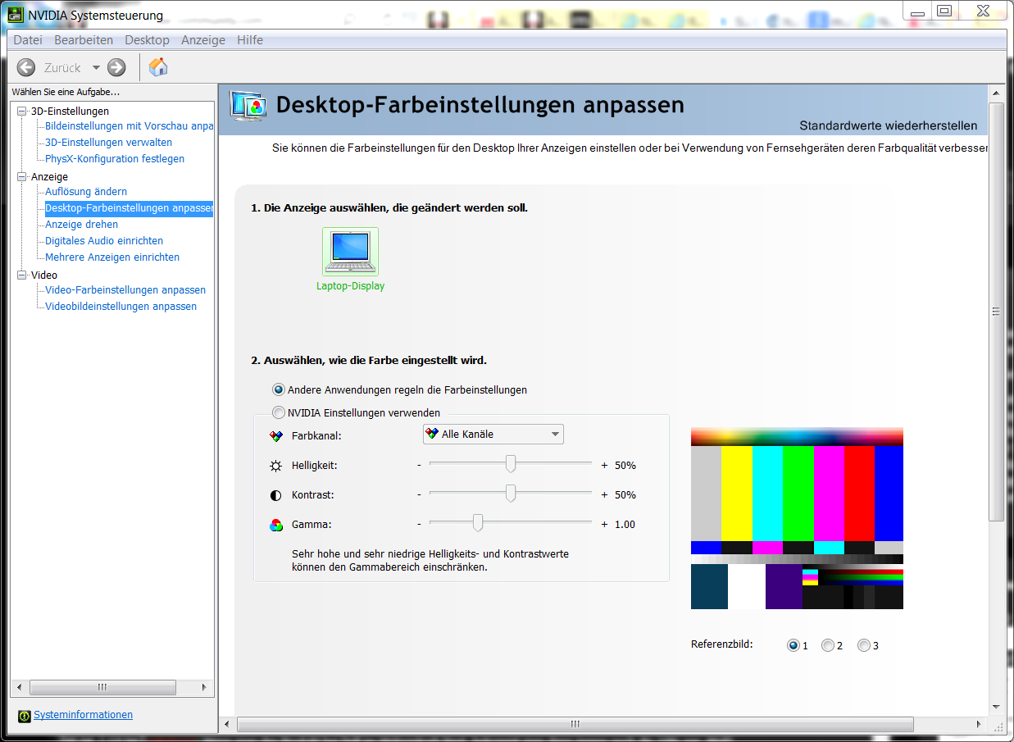Open the Bearbeiten menu

(84, 40)
